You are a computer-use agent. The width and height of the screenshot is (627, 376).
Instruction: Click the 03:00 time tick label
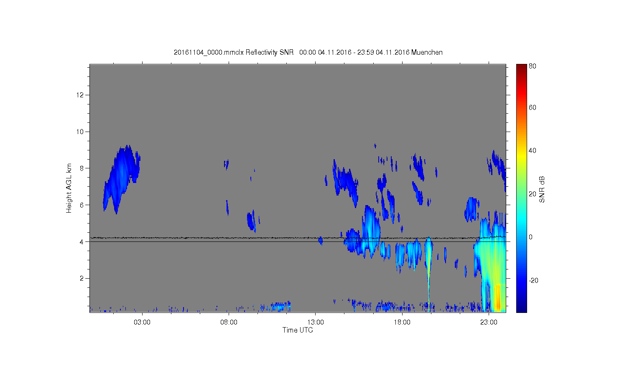[x=142, y=323]
